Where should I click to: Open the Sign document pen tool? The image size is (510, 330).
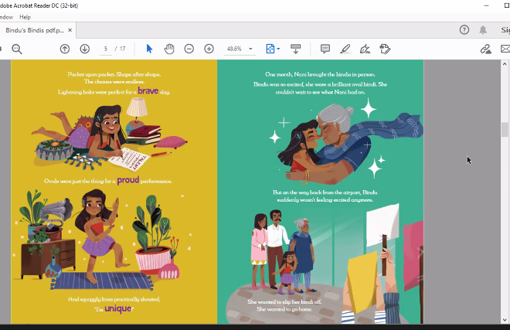pos(365,49)
